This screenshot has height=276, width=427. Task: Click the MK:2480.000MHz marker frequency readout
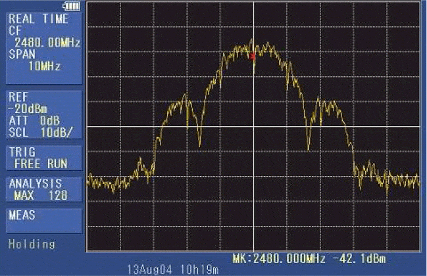[x=278, y=258]
